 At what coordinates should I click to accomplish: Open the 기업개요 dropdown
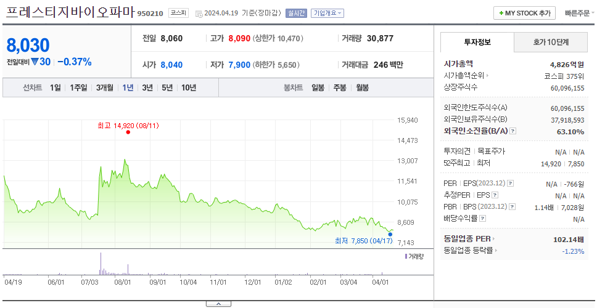click(327, 13)
